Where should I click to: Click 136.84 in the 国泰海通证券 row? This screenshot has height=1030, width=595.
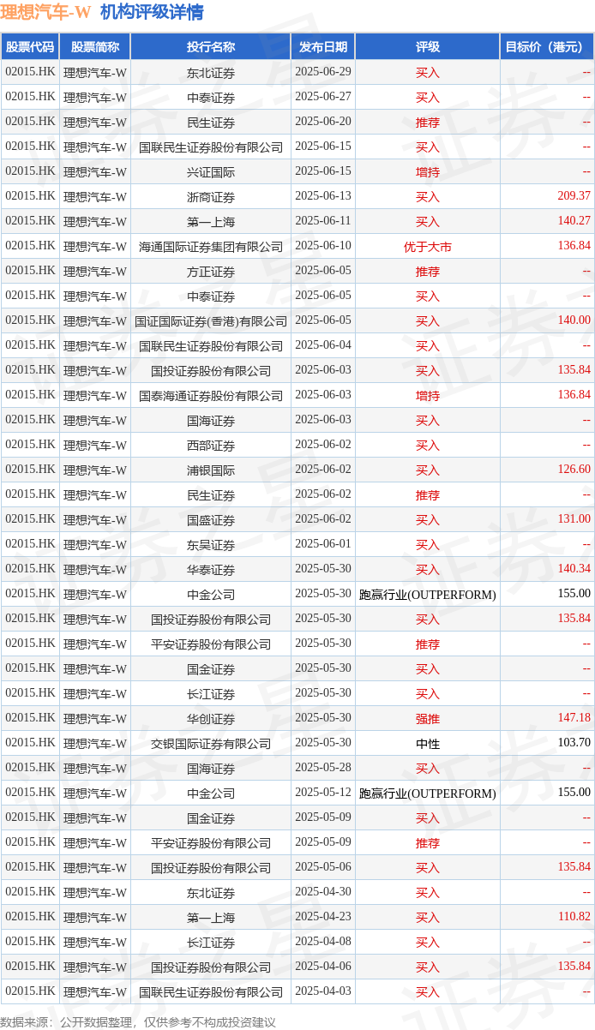(574, 395)
